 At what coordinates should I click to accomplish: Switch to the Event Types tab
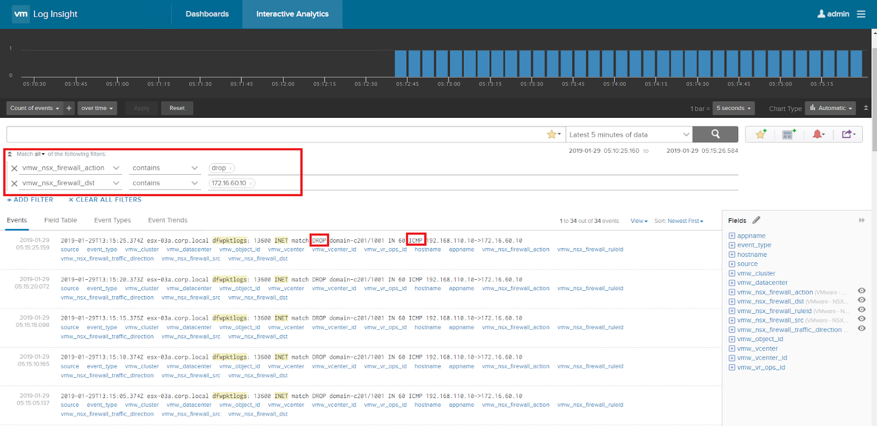112,221
